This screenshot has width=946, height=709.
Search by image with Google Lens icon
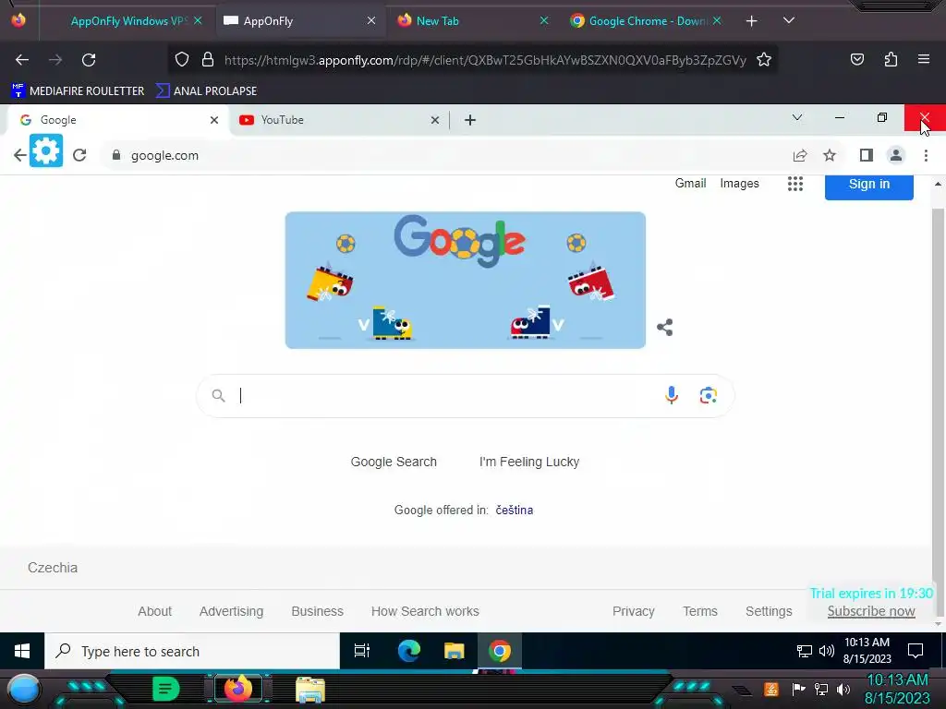tap(709, 395)
